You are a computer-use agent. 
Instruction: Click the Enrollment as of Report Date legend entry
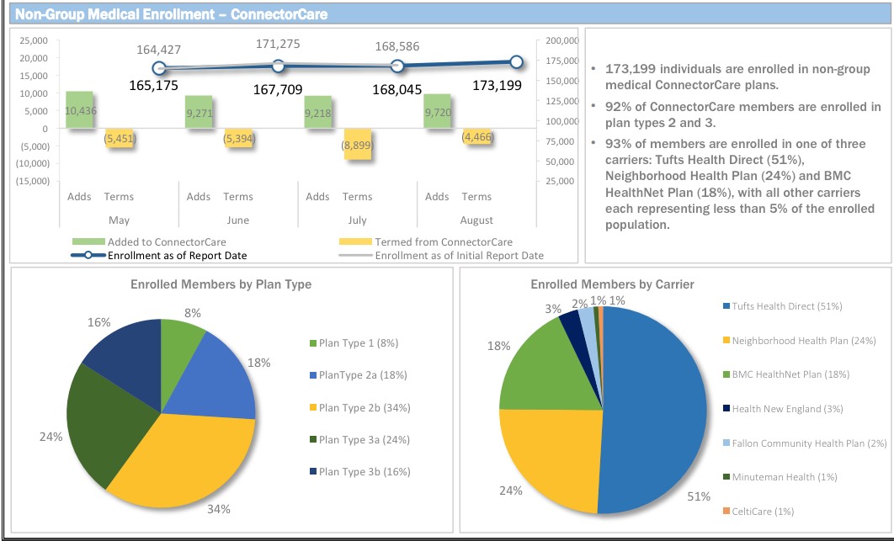[177, 255]
